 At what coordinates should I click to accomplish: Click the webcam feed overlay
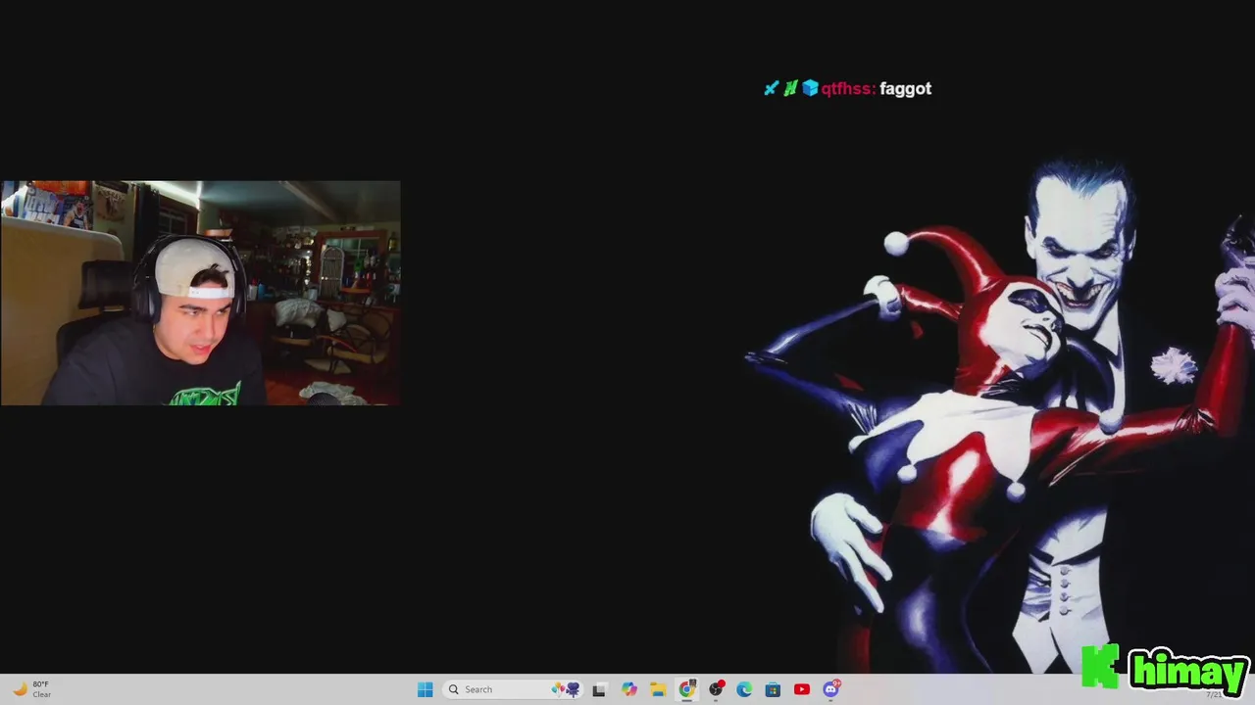click(200, 293)
